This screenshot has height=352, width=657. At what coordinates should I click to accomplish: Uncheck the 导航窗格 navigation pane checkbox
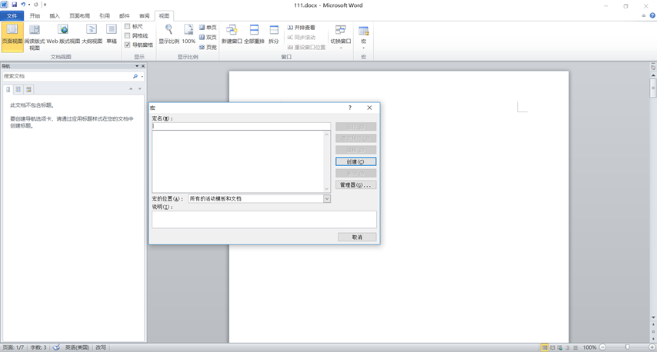tap(128, 45)
